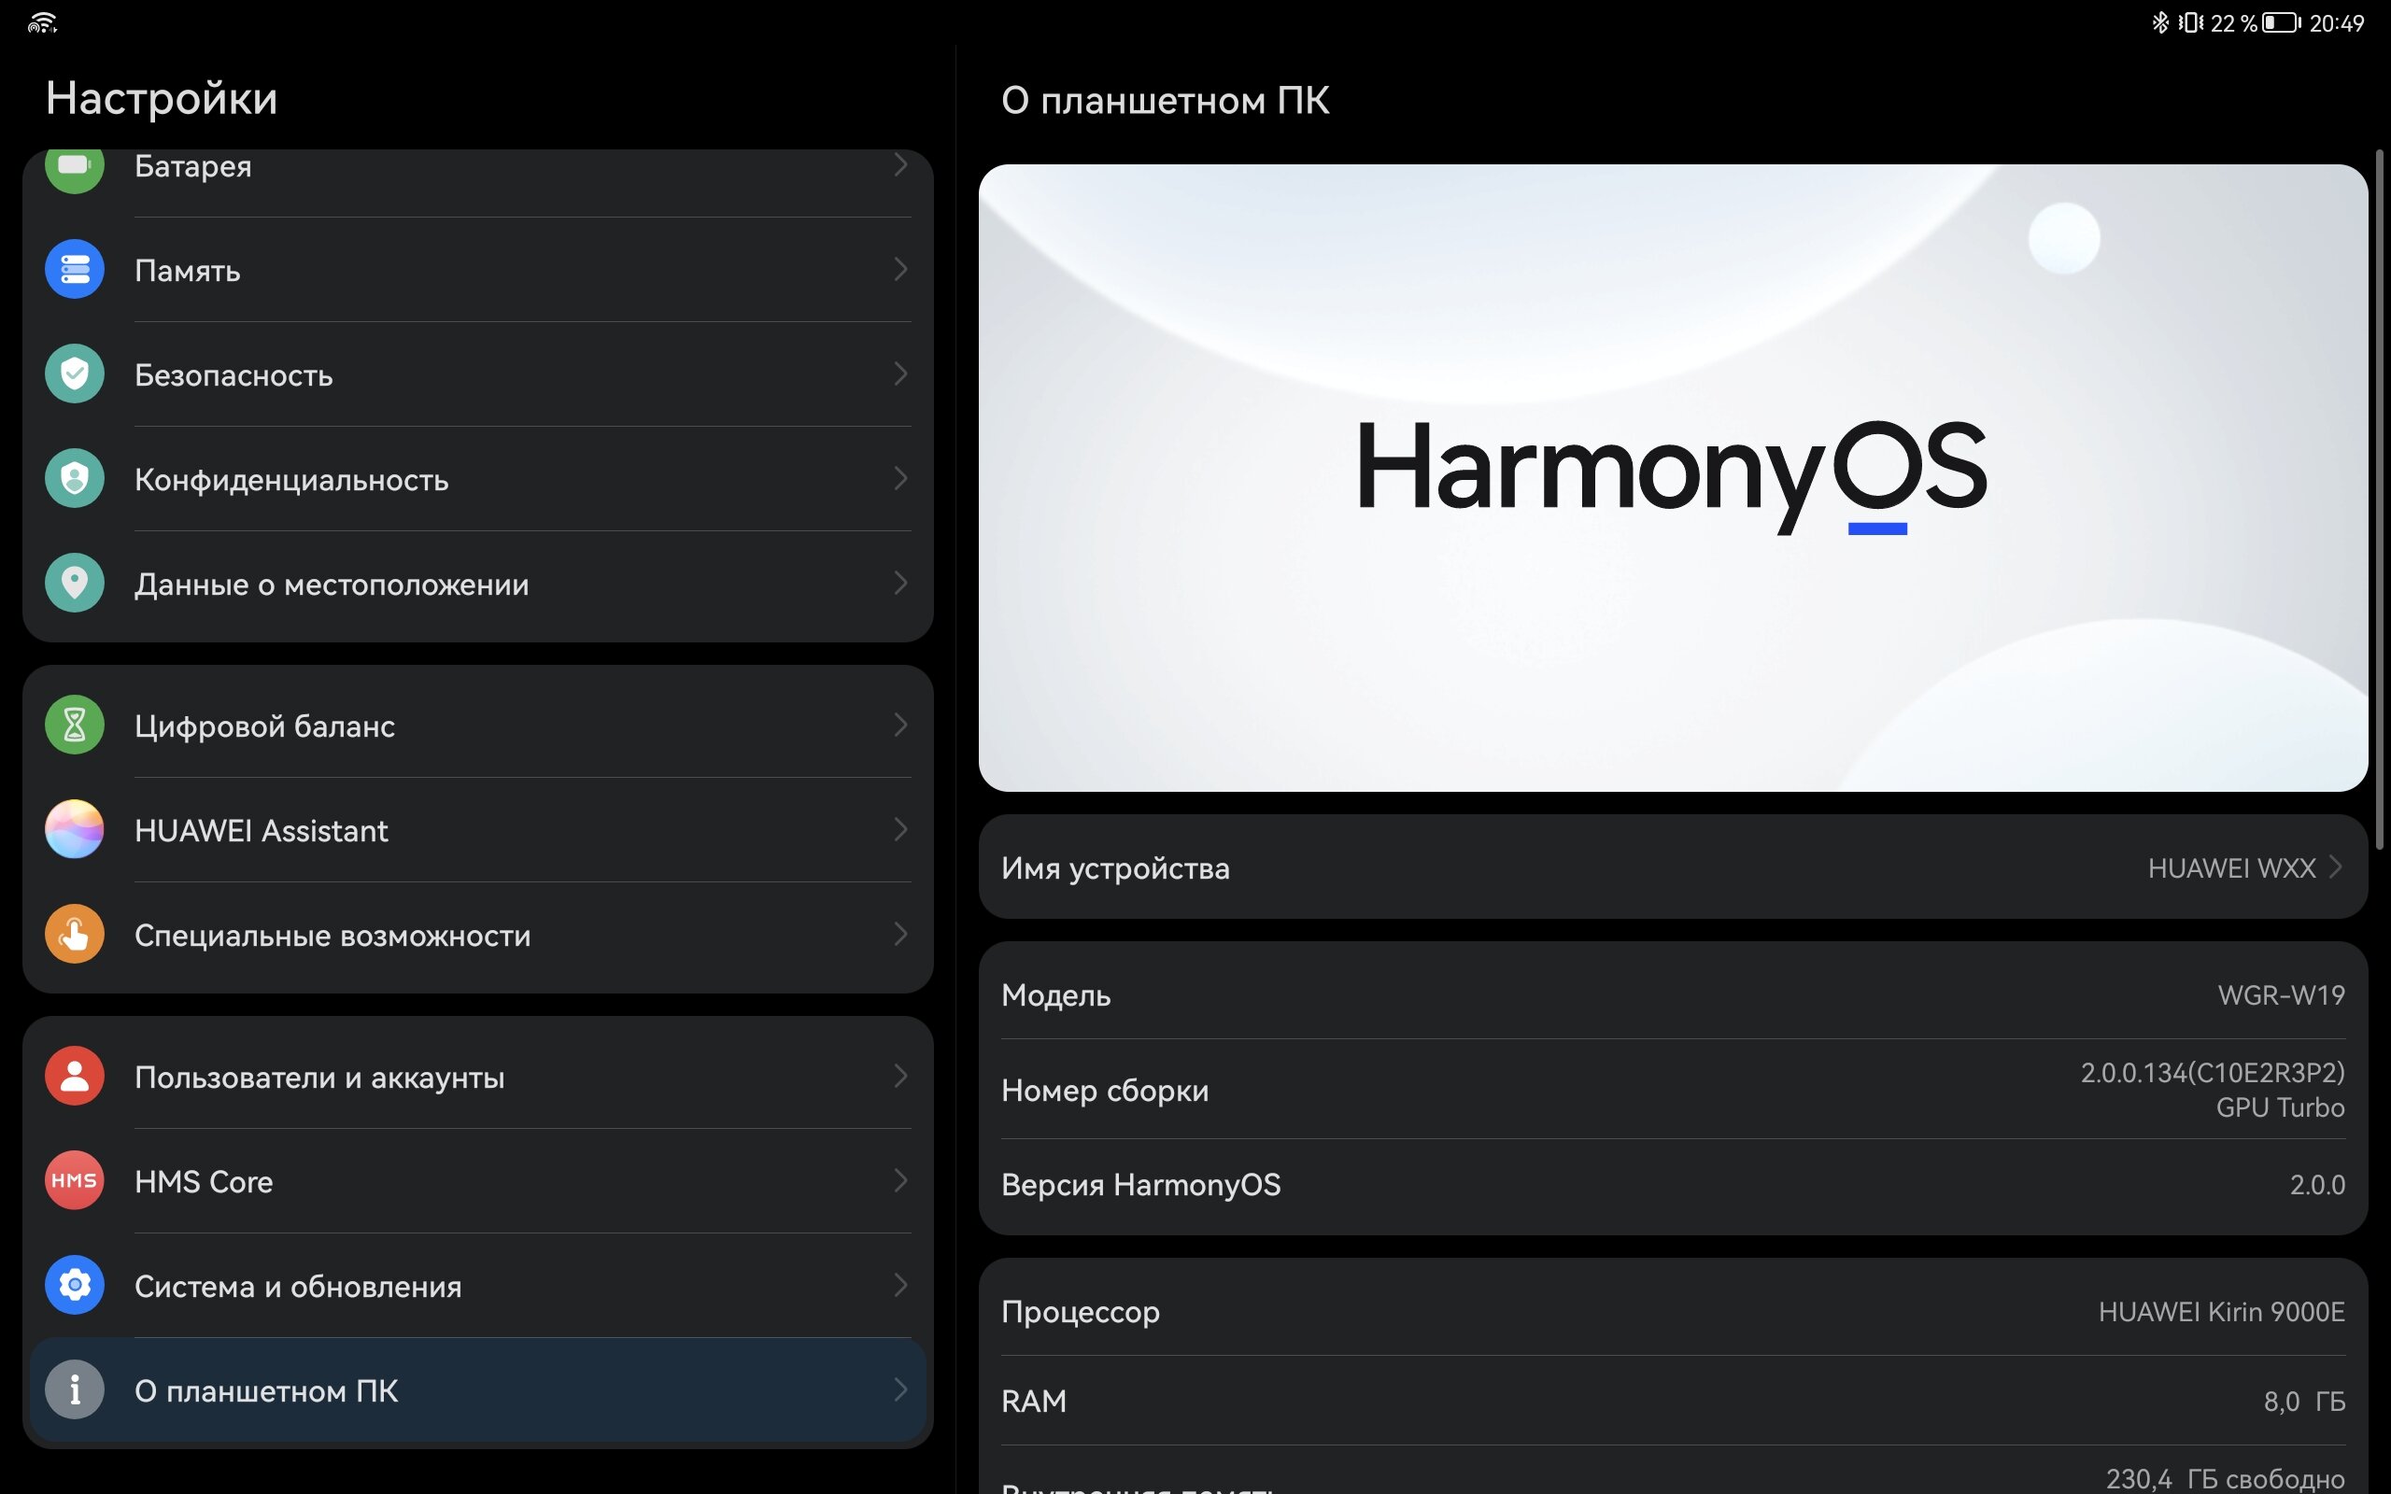Expand the Безопасность row chevron
Viewport: 2391px width, 1494px height.
pos(900,373)
